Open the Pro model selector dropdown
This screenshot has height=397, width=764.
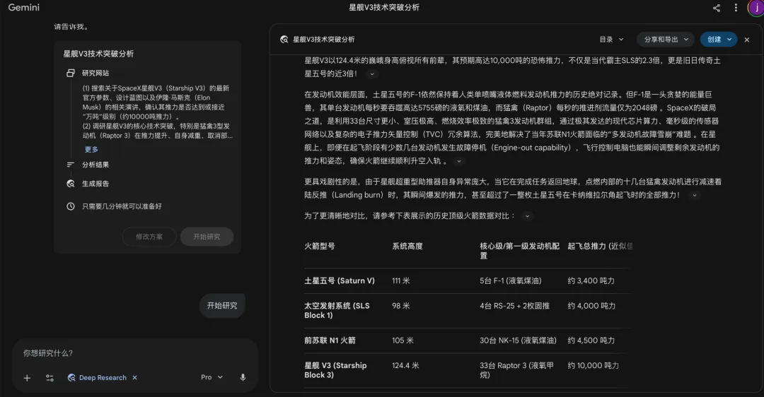(212, 377)
